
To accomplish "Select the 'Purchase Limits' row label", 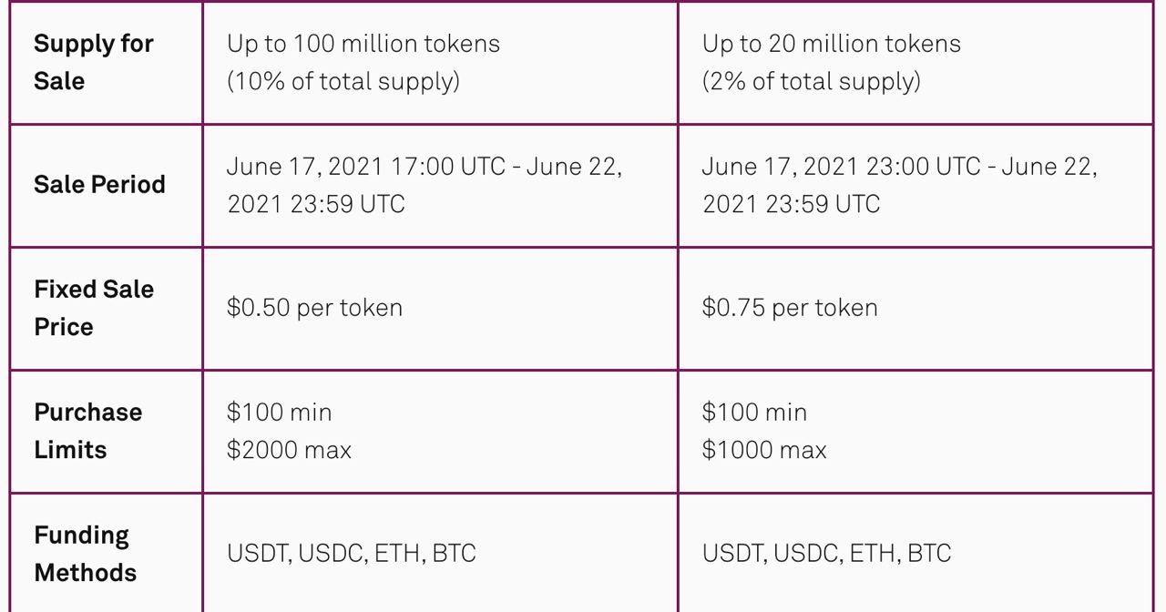I will pyautogui.click(x=88, y=431).
